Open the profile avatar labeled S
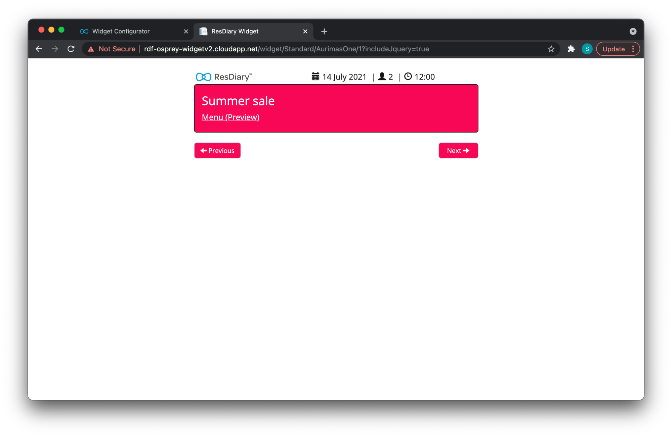The image size is (672, 437). coord(587,49)
